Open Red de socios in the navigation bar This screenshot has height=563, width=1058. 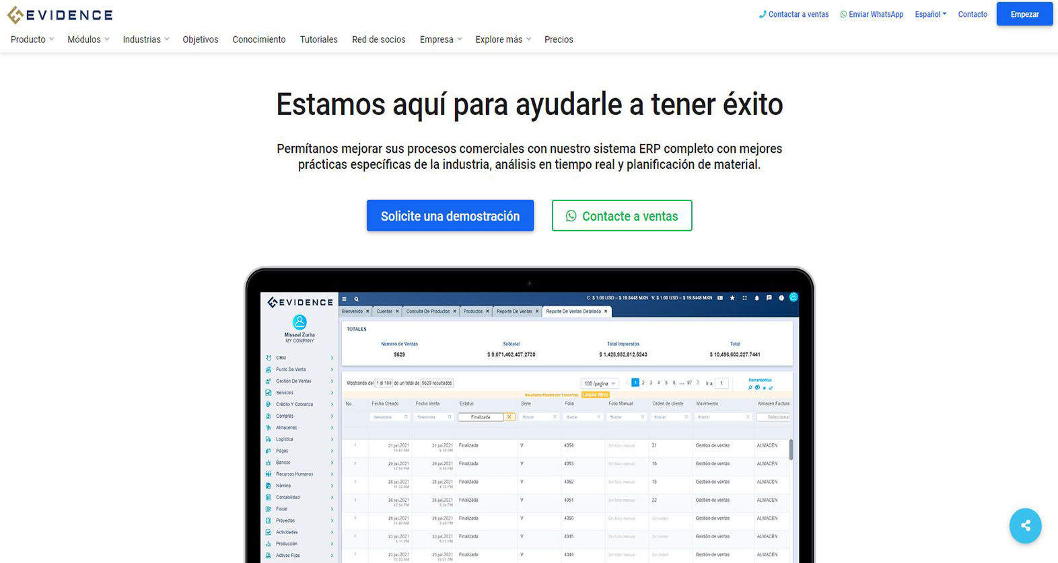tap(379, 40)
